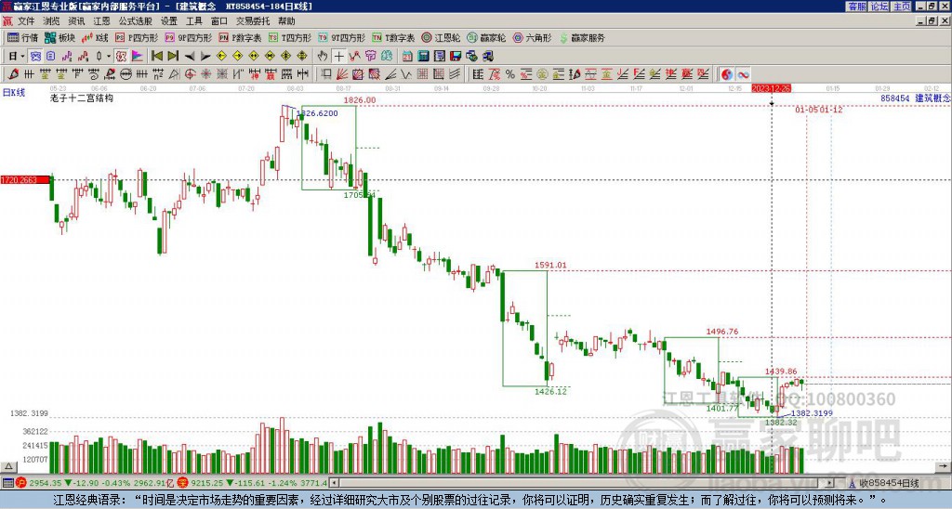
Task: Open the 赢家轮 wheel tool
Action: (x=486, y=37)
